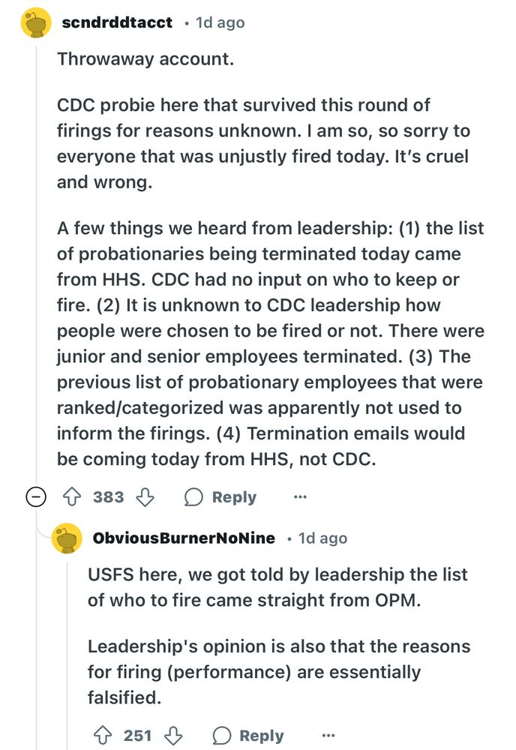Open ObviousBurnerNoNine's avatar
The height and width of the screenshot is (750, 516).
coord(67,538)
